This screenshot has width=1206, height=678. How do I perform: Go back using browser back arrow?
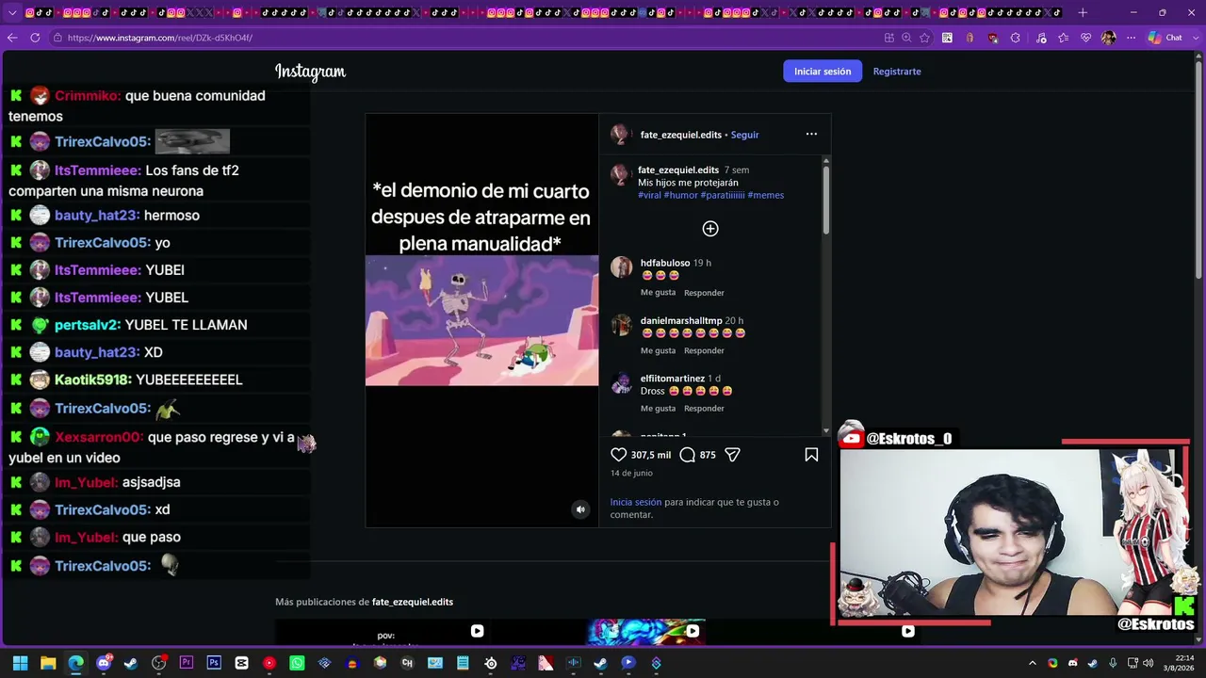(11, 38)
